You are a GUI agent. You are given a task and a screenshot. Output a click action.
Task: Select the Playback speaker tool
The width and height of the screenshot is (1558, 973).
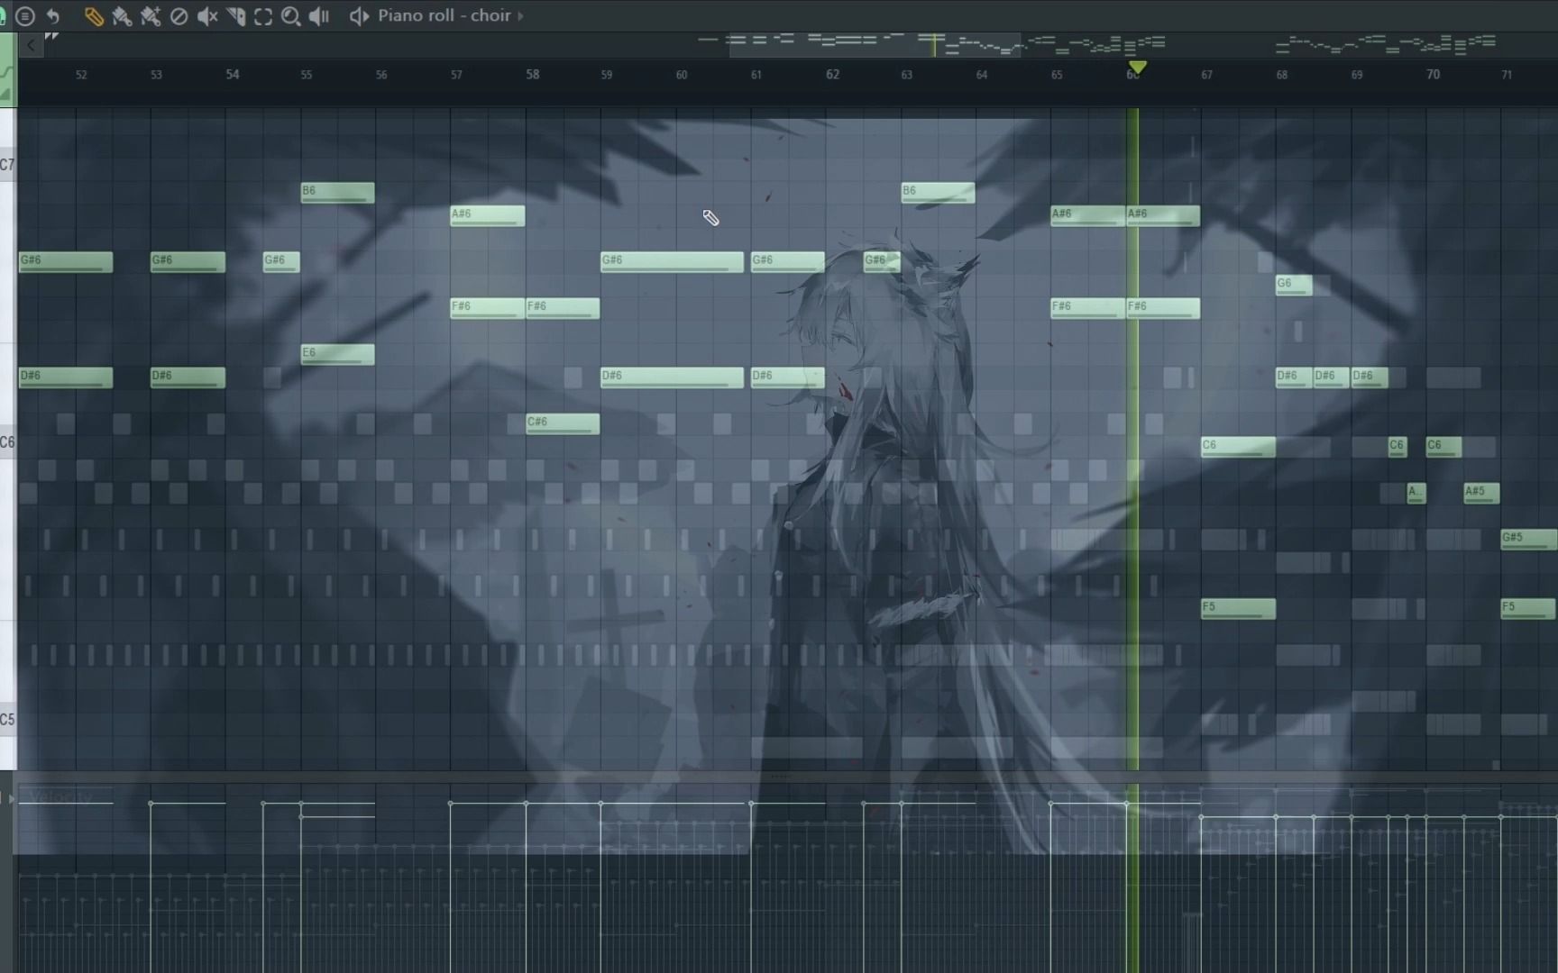point(319,16)
